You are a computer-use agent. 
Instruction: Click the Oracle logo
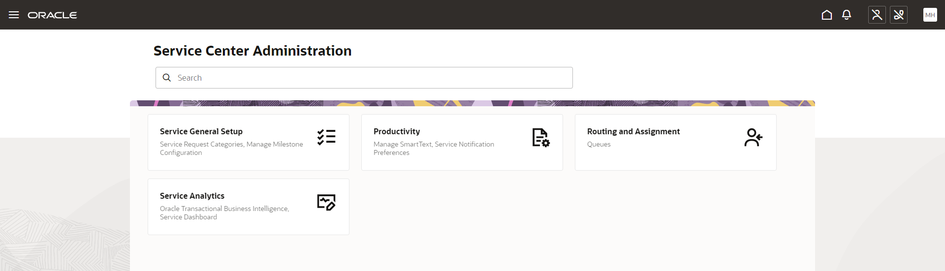[x=52, y=15]
